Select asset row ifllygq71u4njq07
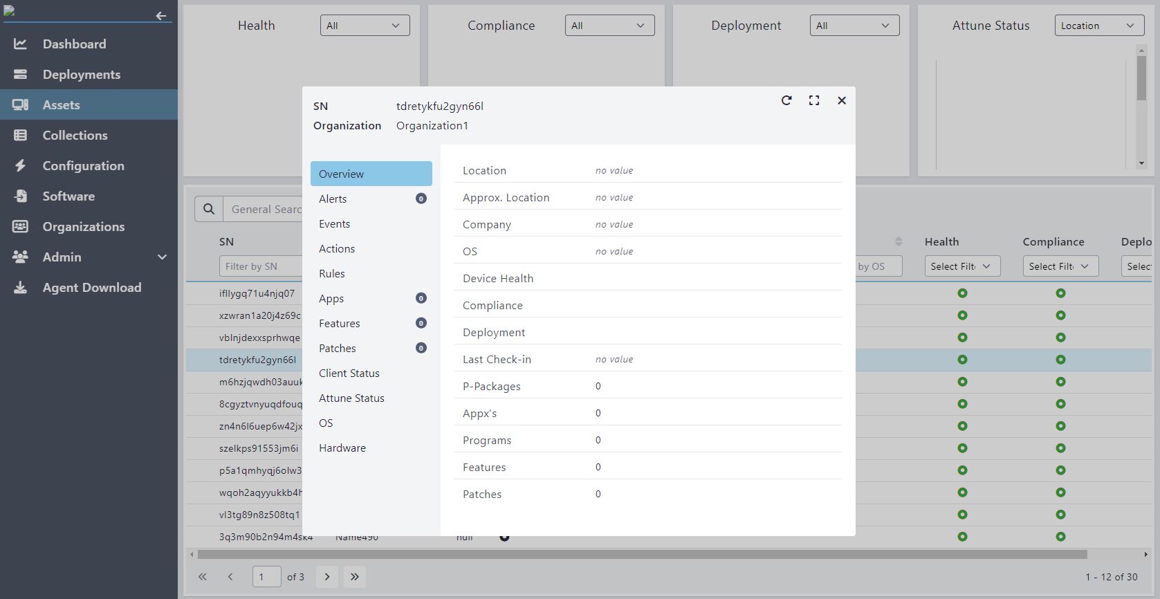This screenshot has width=1160, height=599. [257, 293]
